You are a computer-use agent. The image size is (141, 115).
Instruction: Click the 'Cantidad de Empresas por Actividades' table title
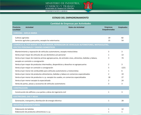70,24
